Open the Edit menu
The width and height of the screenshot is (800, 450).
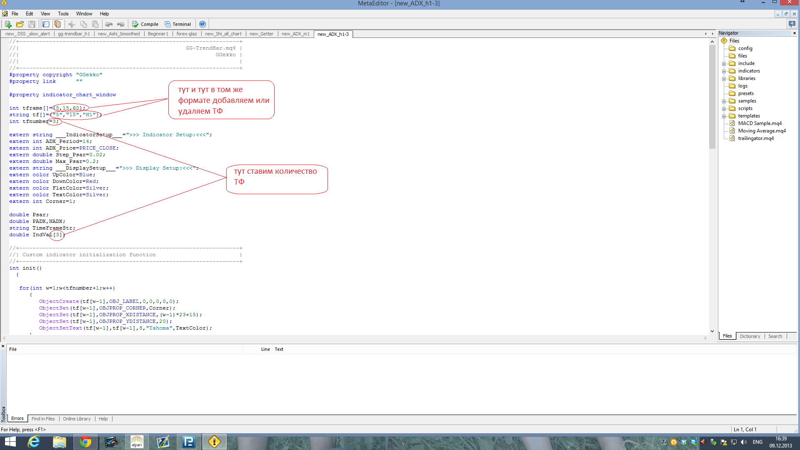[29, 14]
